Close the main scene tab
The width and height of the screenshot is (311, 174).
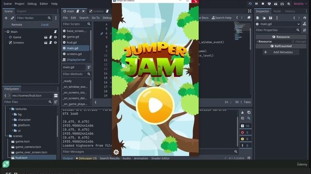[83, 11]
